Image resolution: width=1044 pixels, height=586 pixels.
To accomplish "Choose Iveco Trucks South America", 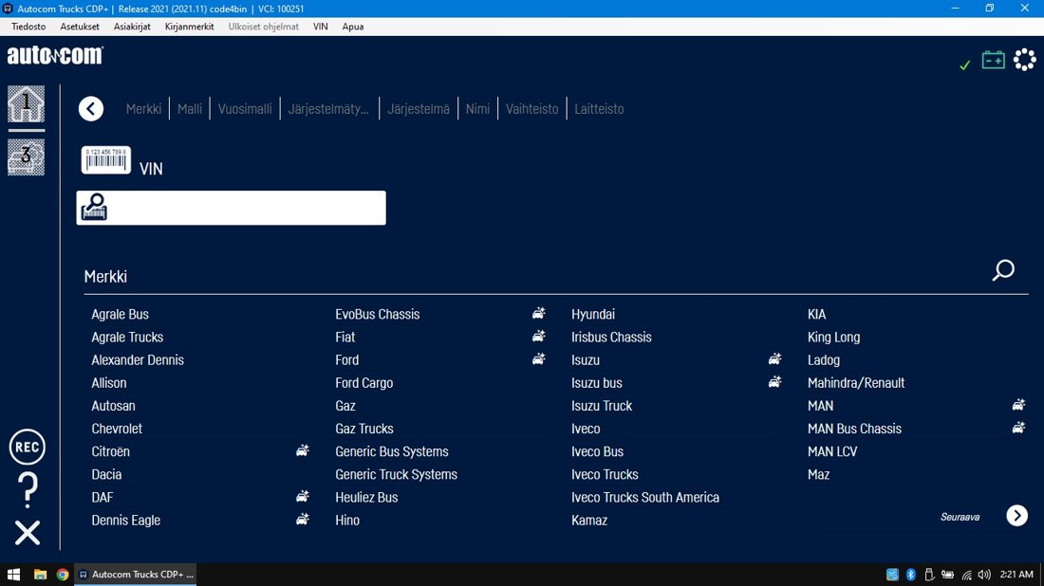I will pos(645,497).
